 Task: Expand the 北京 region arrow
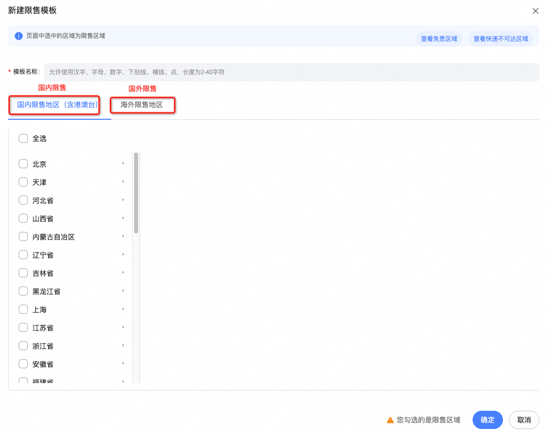pos(123,164)
